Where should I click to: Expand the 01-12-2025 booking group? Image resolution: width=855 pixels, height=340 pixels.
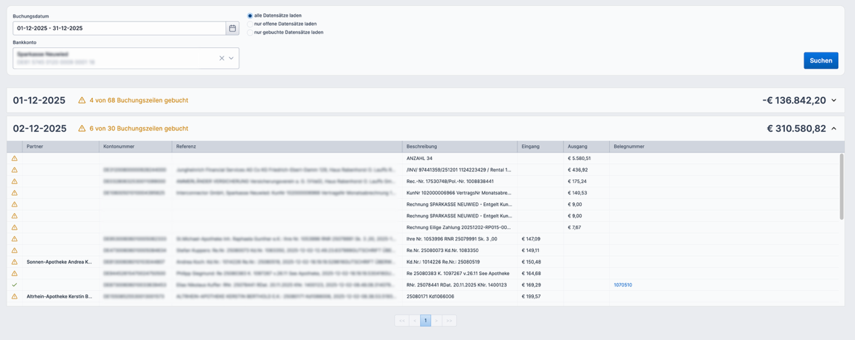[x=833, y=101]
